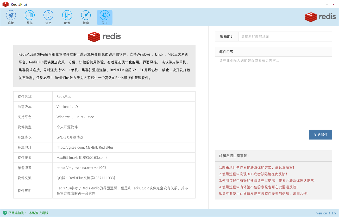The image size is (339, 217).
Task: Click notice 3 about 好的建议
Action: pos(267,180)
